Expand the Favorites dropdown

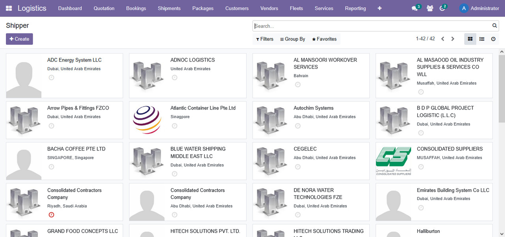point(324,39)
